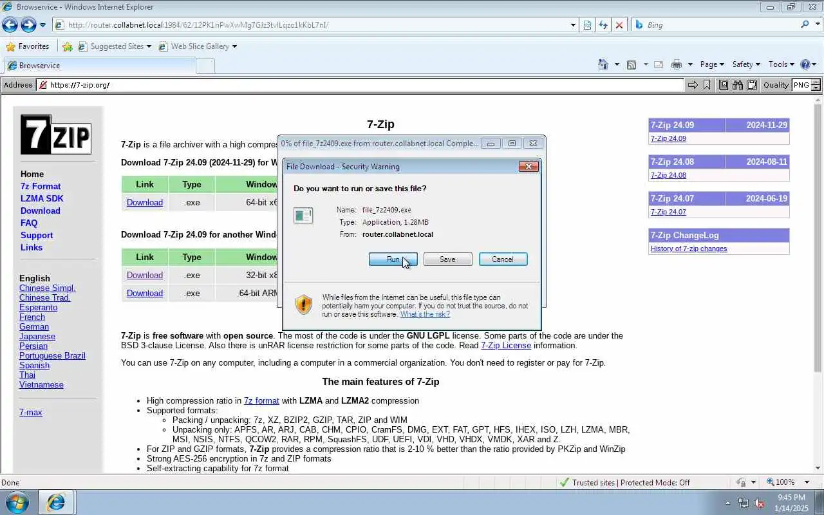Click the read mail envelope icon

coord(659,64)
